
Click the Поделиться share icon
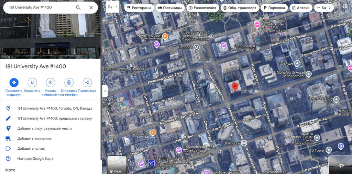[87, 83]
